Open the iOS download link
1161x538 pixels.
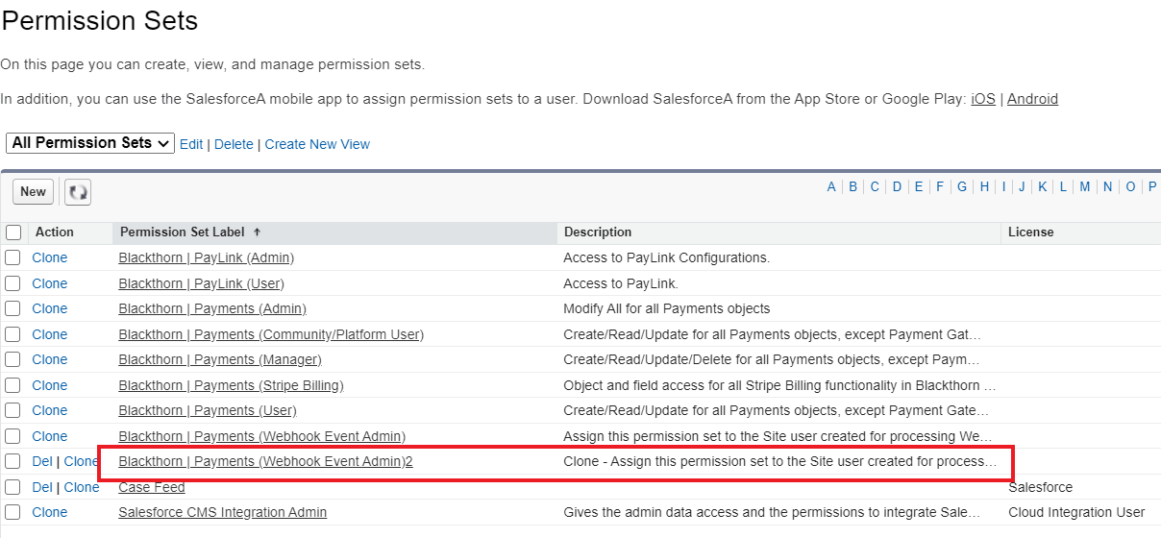click(x=983, y=99)
